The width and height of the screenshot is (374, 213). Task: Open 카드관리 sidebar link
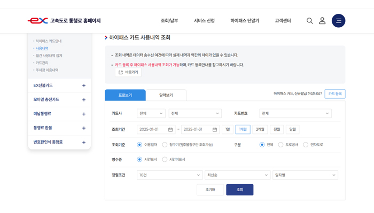pyautogui.click(x=42, y=63)
